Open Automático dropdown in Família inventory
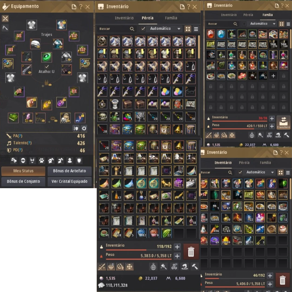The width and height of the screenshot is (292, 292). click(x=263, y=24)
